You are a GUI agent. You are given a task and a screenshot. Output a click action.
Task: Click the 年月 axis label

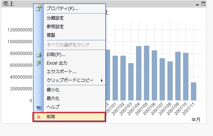196,120
